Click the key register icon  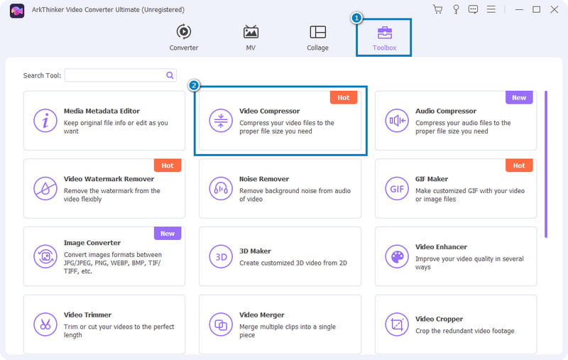point(456,9)
